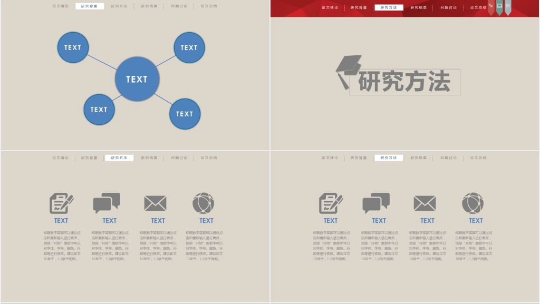Select the 研究方法 title text box

pyautogui.click(x=405, y=82)
